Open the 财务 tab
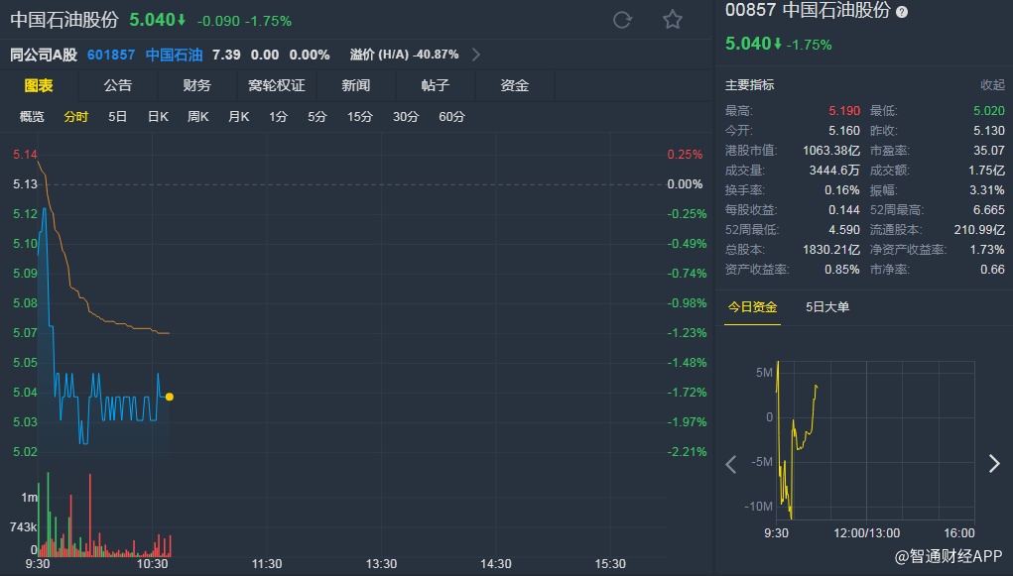The width and height of the screenshot is (1013, 576). tap(197, 85)
